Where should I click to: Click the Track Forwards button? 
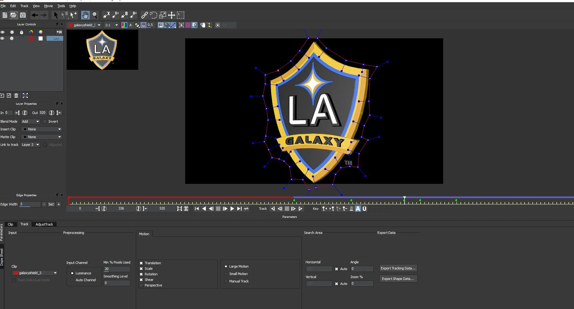300,209
